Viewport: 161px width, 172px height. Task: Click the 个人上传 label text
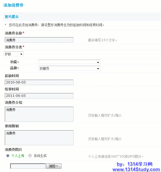coord(18,156)
